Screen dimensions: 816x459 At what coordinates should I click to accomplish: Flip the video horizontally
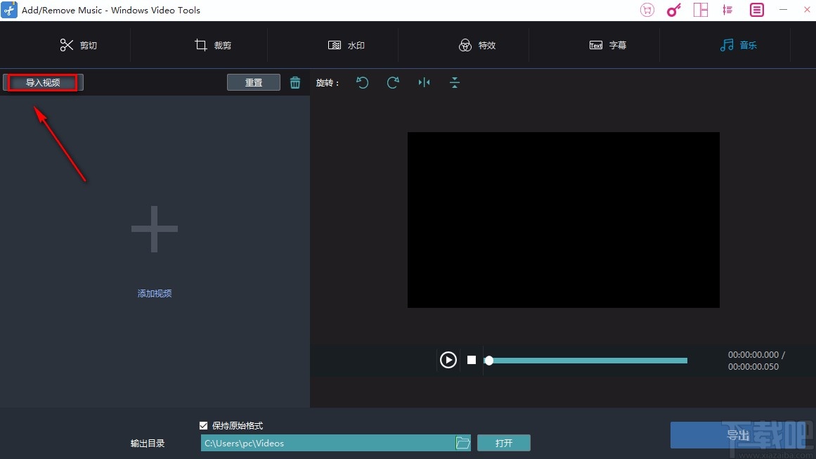(x=424, y=82)
